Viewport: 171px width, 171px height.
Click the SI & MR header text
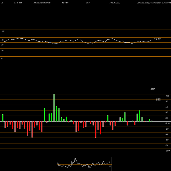18,3
